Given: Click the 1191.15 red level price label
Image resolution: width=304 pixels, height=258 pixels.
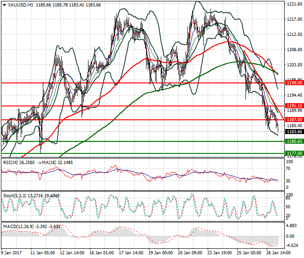Looking at the screenshot, I should tap(294, 106).
